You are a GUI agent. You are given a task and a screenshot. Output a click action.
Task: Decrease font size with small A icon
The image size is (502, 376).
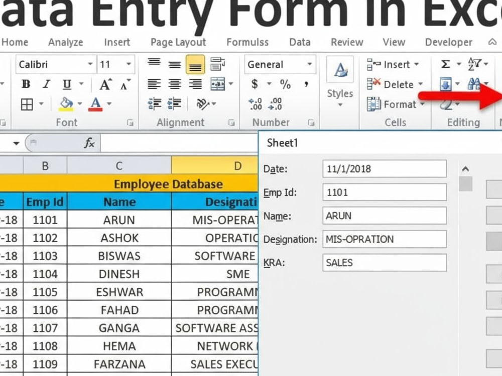pyautogui.click(x=125, y=84)
